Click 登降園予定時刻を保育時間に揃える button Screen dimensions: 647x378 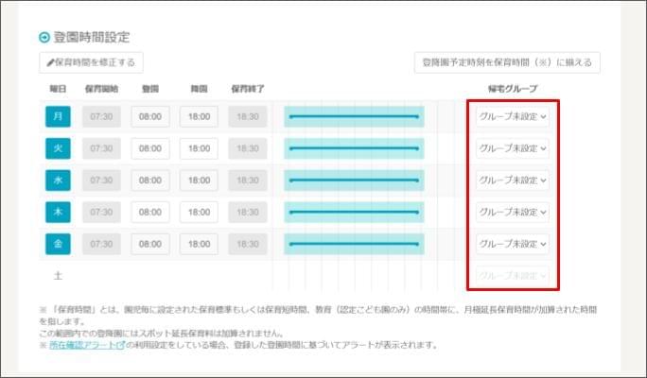507,62
